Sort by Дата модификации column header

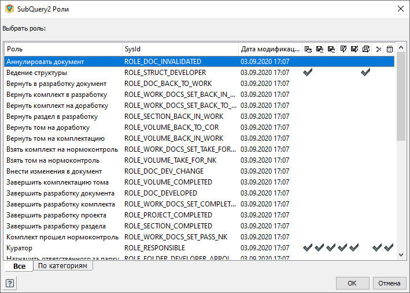[270, 49]
